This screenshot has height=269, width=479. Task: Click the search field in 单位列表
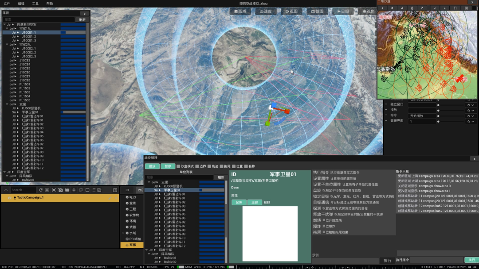(179, 177)
